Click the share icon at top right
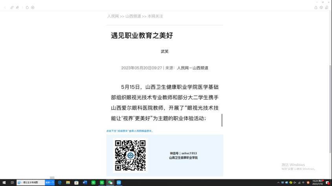Screen dimensions: 332x186 [x=316, y=7]
